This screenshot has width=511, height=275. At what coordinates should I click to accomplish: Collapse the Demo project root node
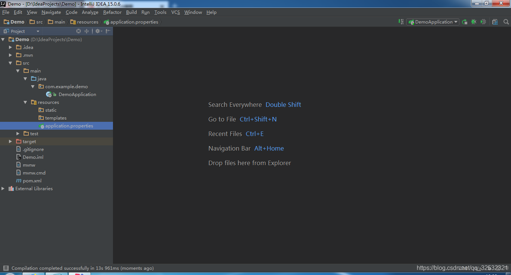point(3,39)
